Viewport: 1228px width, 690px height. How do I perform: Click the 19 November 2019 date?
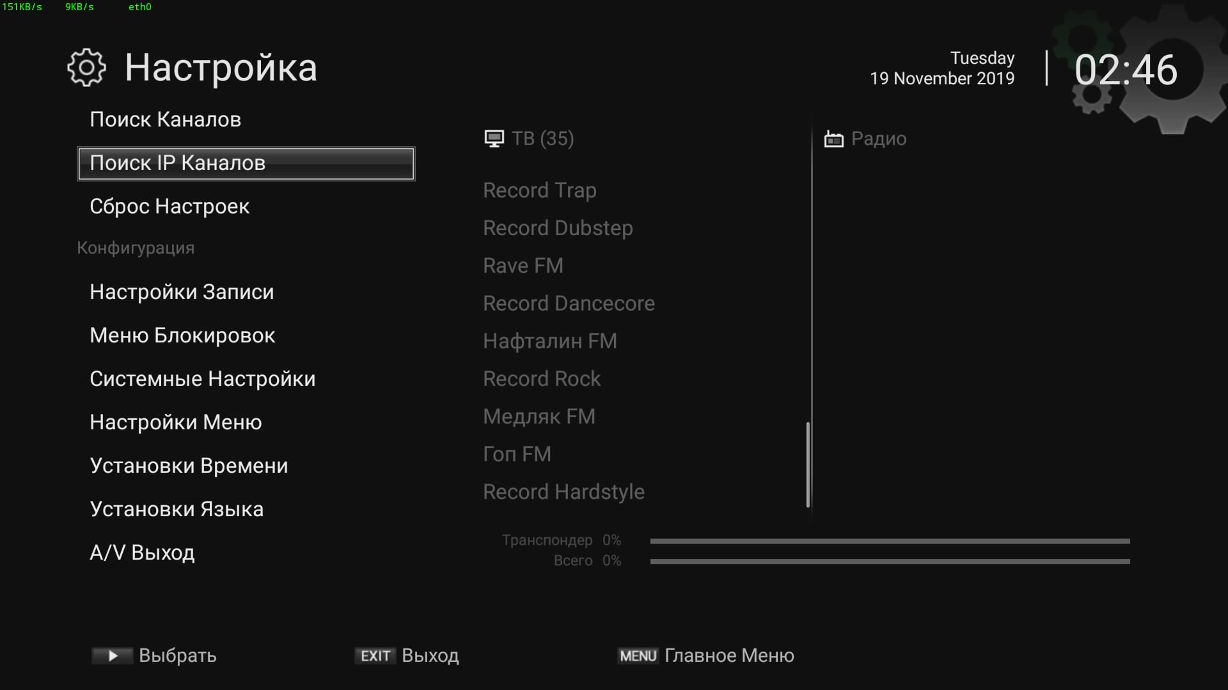pyautogui.click(x=942, y=79)
